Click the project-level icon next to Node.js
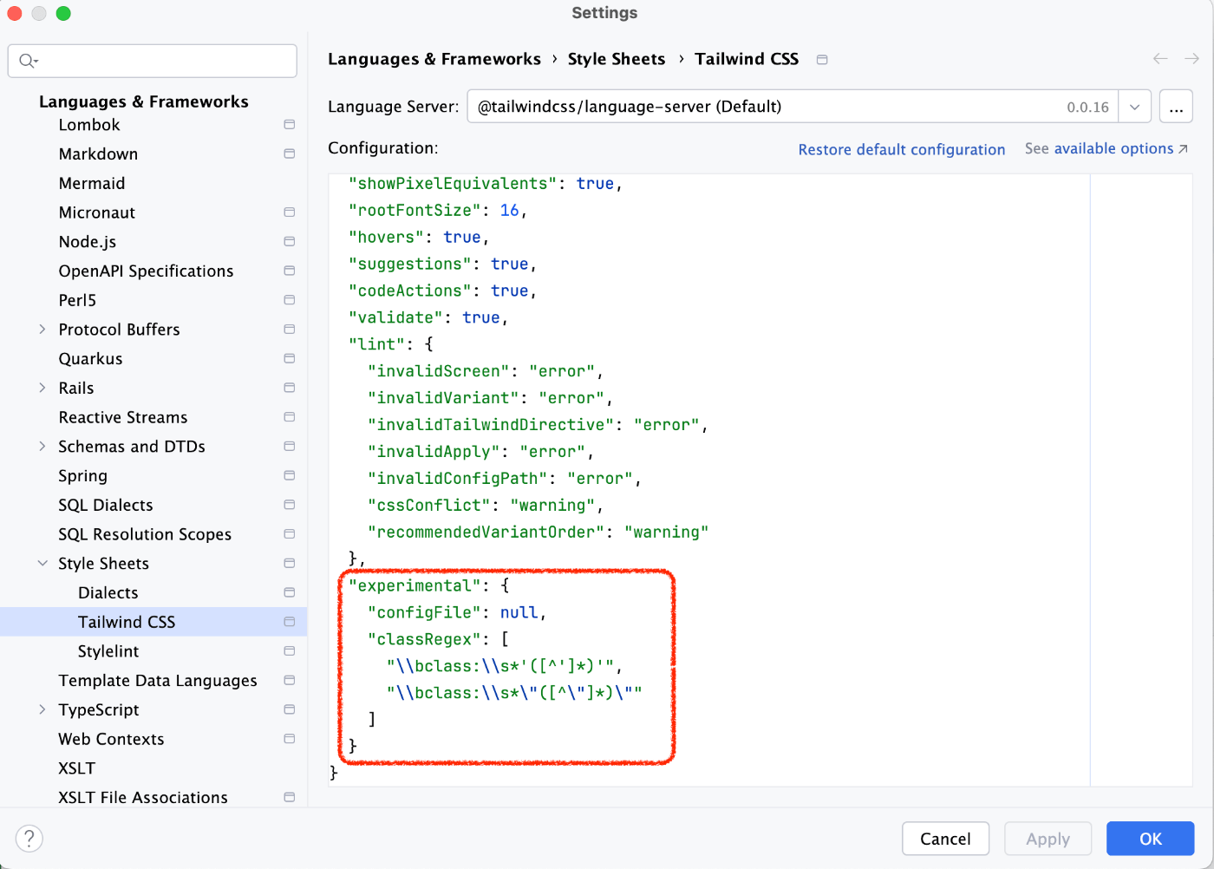This screenshot has height=869, width=1214. coord(290,242)
